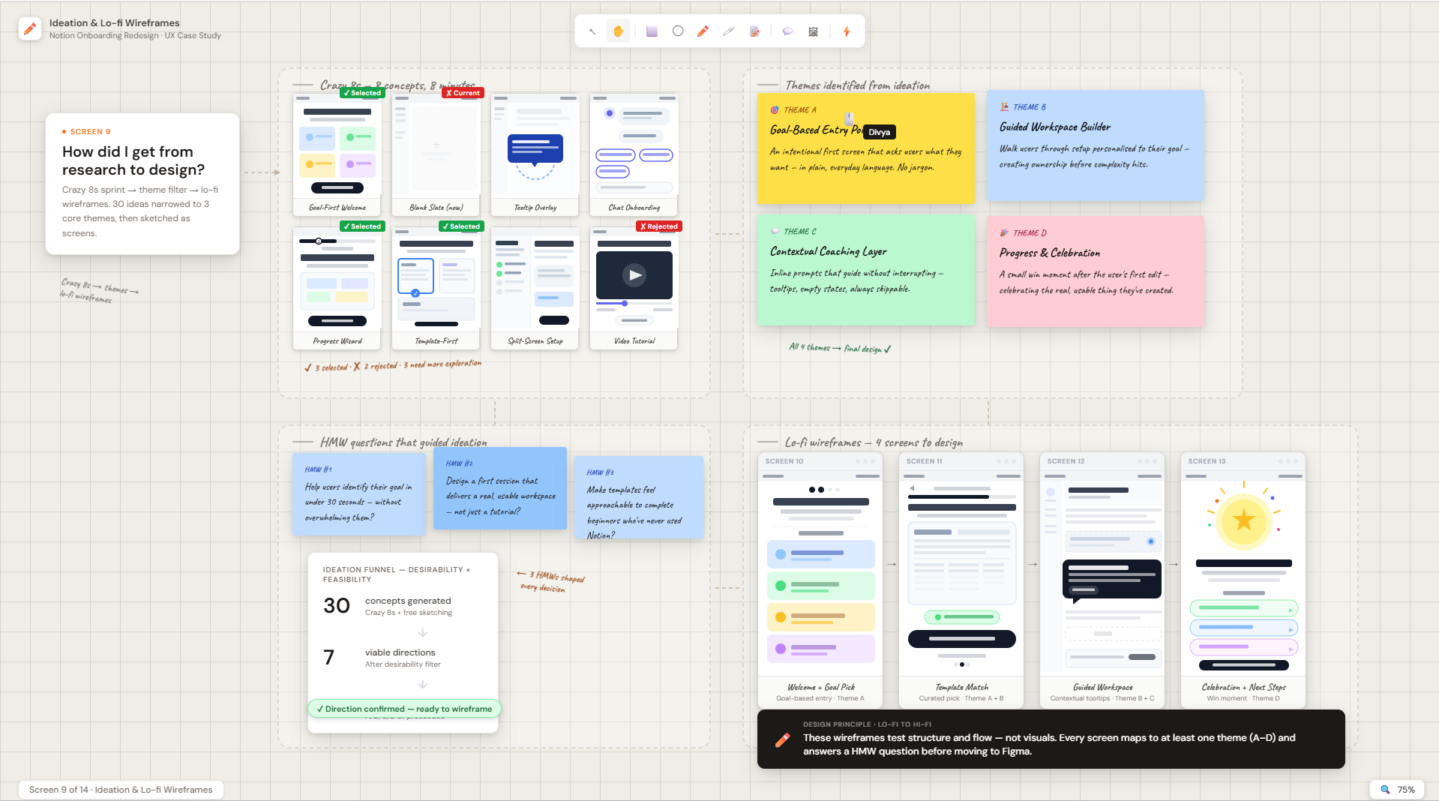Click 'Notion Onboarding Redesign · UX Case Study' subtitle
The height and width of the screenshot is (801, 1439).
click(x=135, y=35)
